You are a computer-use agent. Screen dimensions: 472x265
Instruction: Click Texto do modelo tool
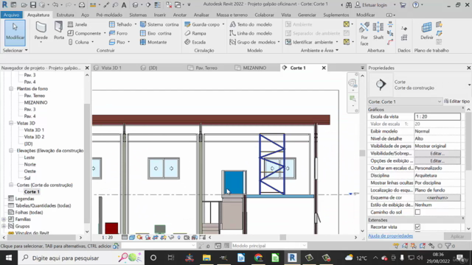tap(251, 24)
